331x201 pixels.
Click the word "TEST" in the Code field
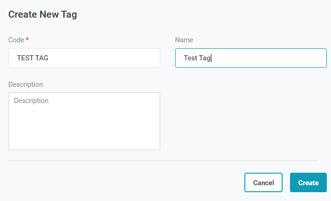tap(25, 58)
